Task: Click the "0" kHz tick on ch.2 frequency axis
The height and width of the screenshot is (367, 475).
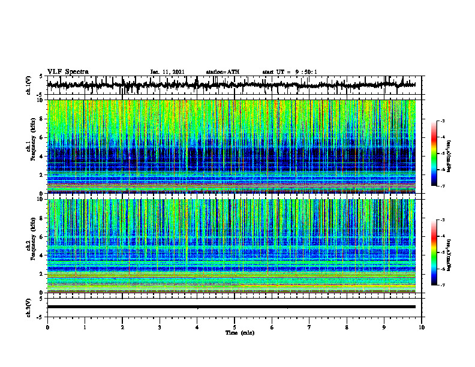Action: click(x=43, y=293)
